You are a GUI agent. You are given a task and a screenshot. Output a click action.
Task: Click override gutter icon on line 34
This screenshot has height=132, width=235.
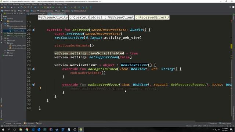tap(33, 85)
